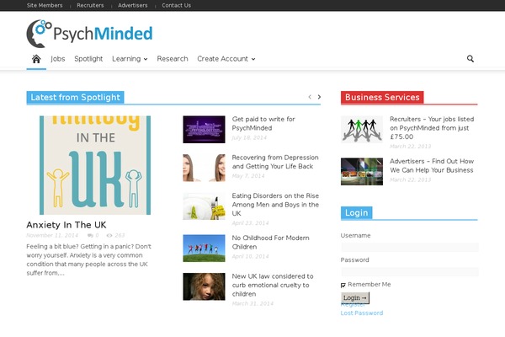Image resolution: width=505 pixels, height=337 pixels.
Task: Open the search magnifier icon
Action: point(470,59)
